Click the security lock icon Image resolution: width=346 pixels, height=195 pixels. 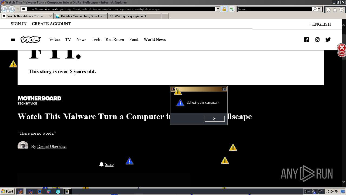pos(224,9)
